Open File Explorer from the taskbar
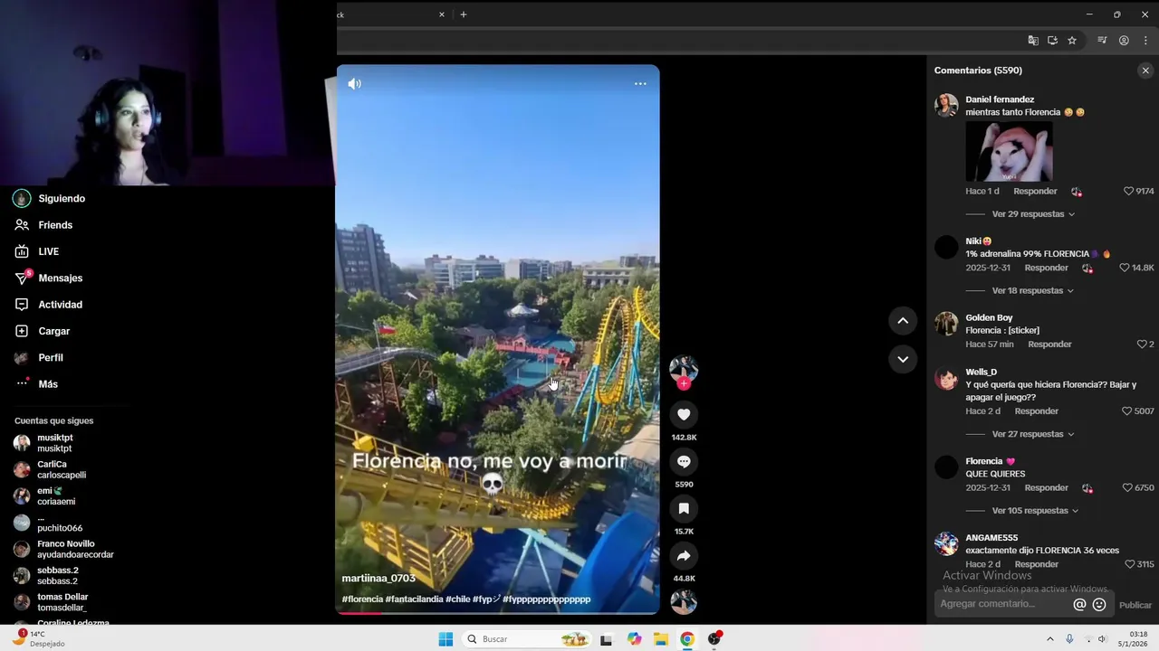Screen dimensions: 1159x651 [661, 639]
